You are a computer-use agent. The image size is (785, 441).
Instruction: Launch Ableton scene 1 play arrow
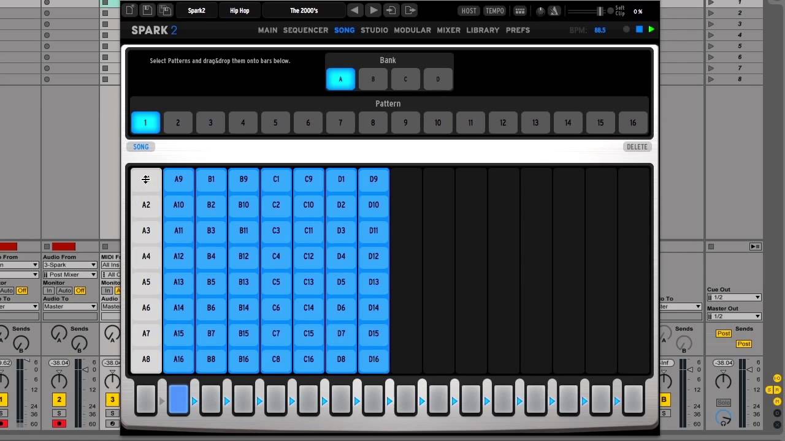pyautogui.click(x=711, y=2)
